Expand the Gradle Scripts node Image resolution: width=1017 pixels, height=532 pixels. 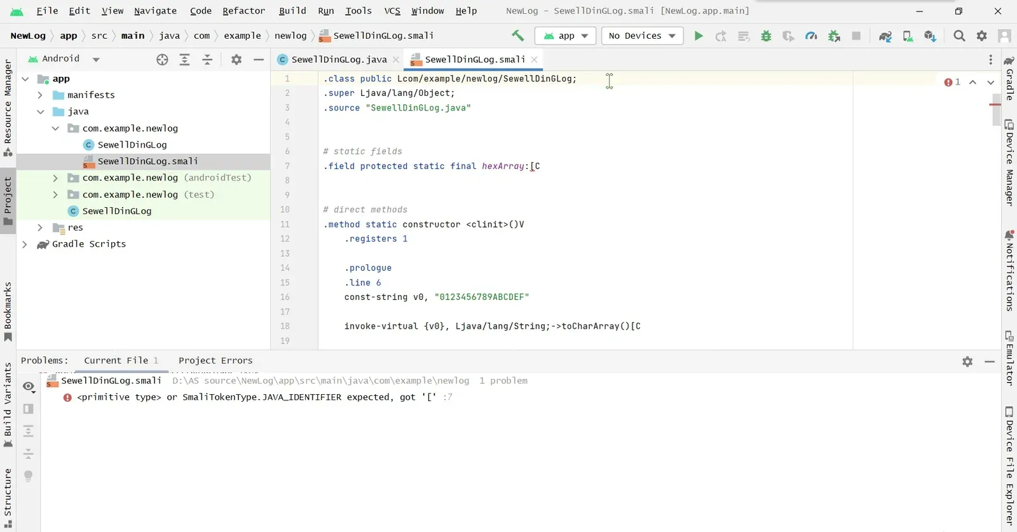[25, 244]
